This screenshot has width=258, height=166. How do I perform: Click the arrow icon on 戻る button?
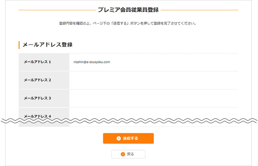pyautogui.click(x=123, y=154)
